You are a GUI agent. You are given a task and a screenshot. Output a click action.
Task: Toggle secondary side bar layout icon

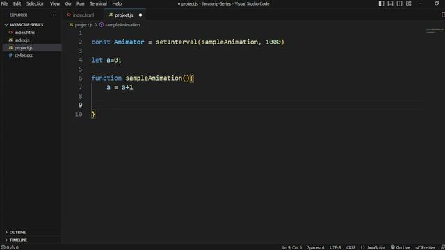click(x=399, y=3)
